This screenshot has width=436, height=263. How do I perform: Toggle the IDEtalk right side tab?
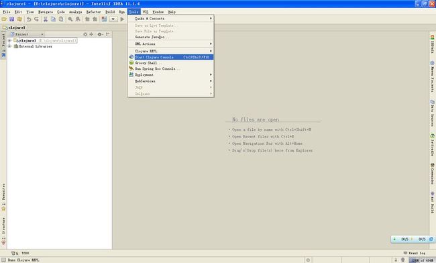pos(432,44)
